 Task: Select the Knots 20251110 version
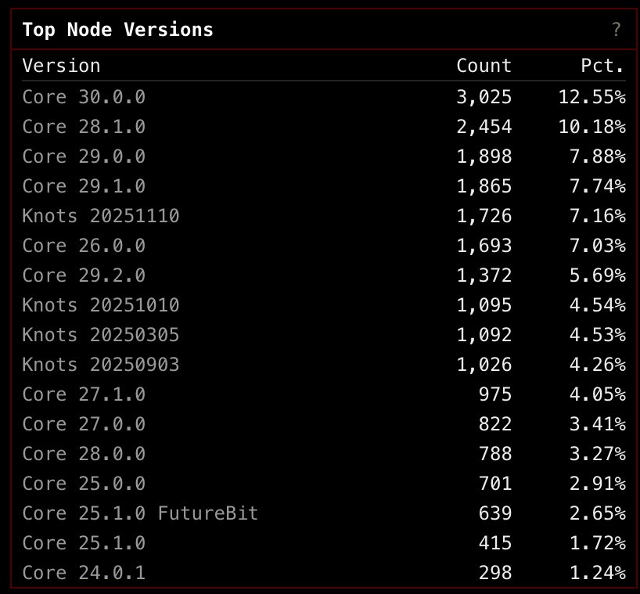(x=101, y=216)
